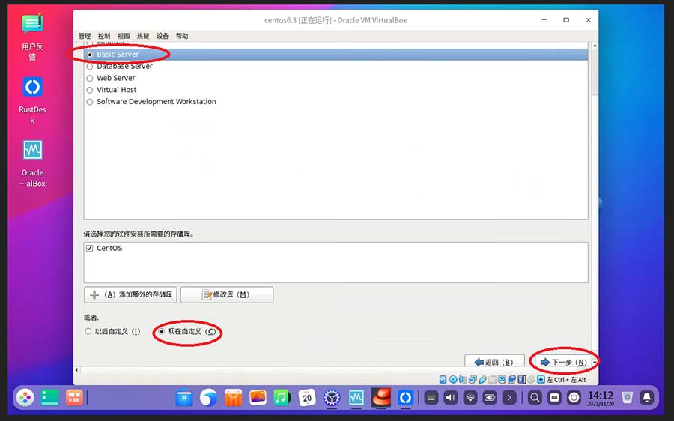Click the mouse integration status icon
The height and width of the screenshot is (421, 674).
pyautogui.click(x=531, y=379)
